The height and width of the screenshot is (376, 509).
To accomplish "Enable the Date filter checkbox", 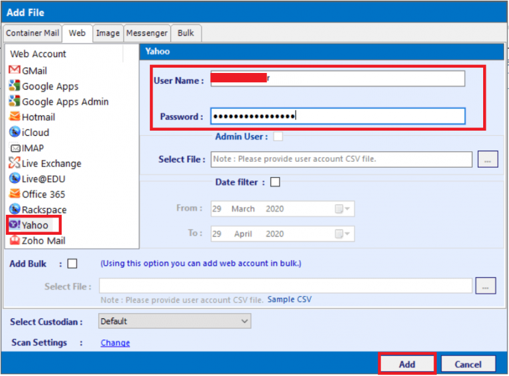I will click(275, 182).
